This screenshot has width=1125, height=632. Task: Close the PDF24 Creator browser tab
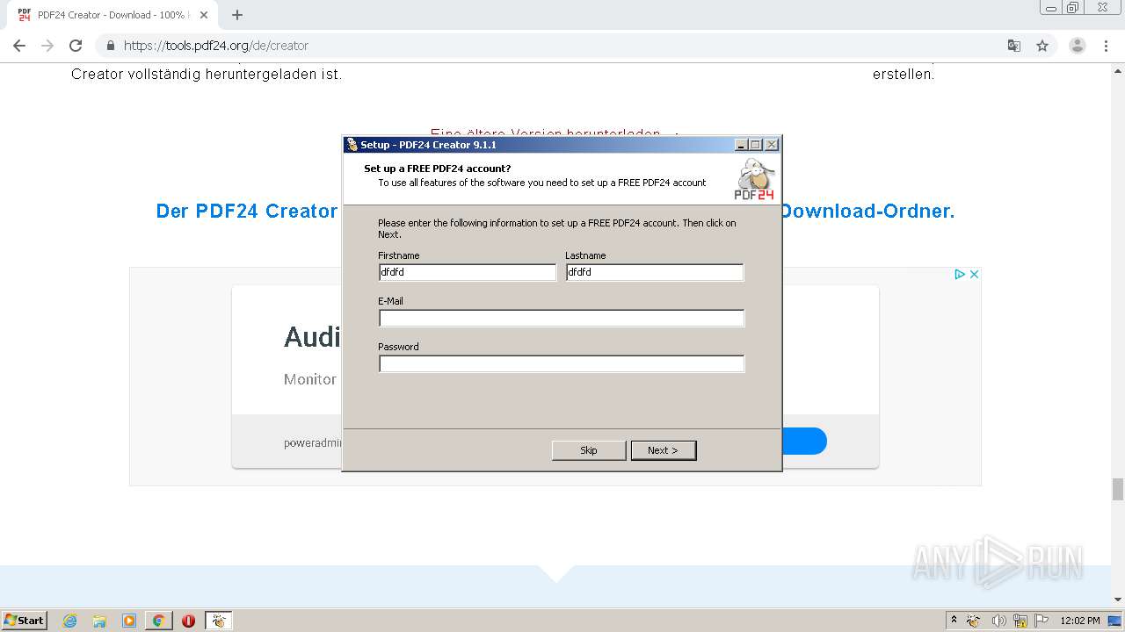click(x=204, y=15)
